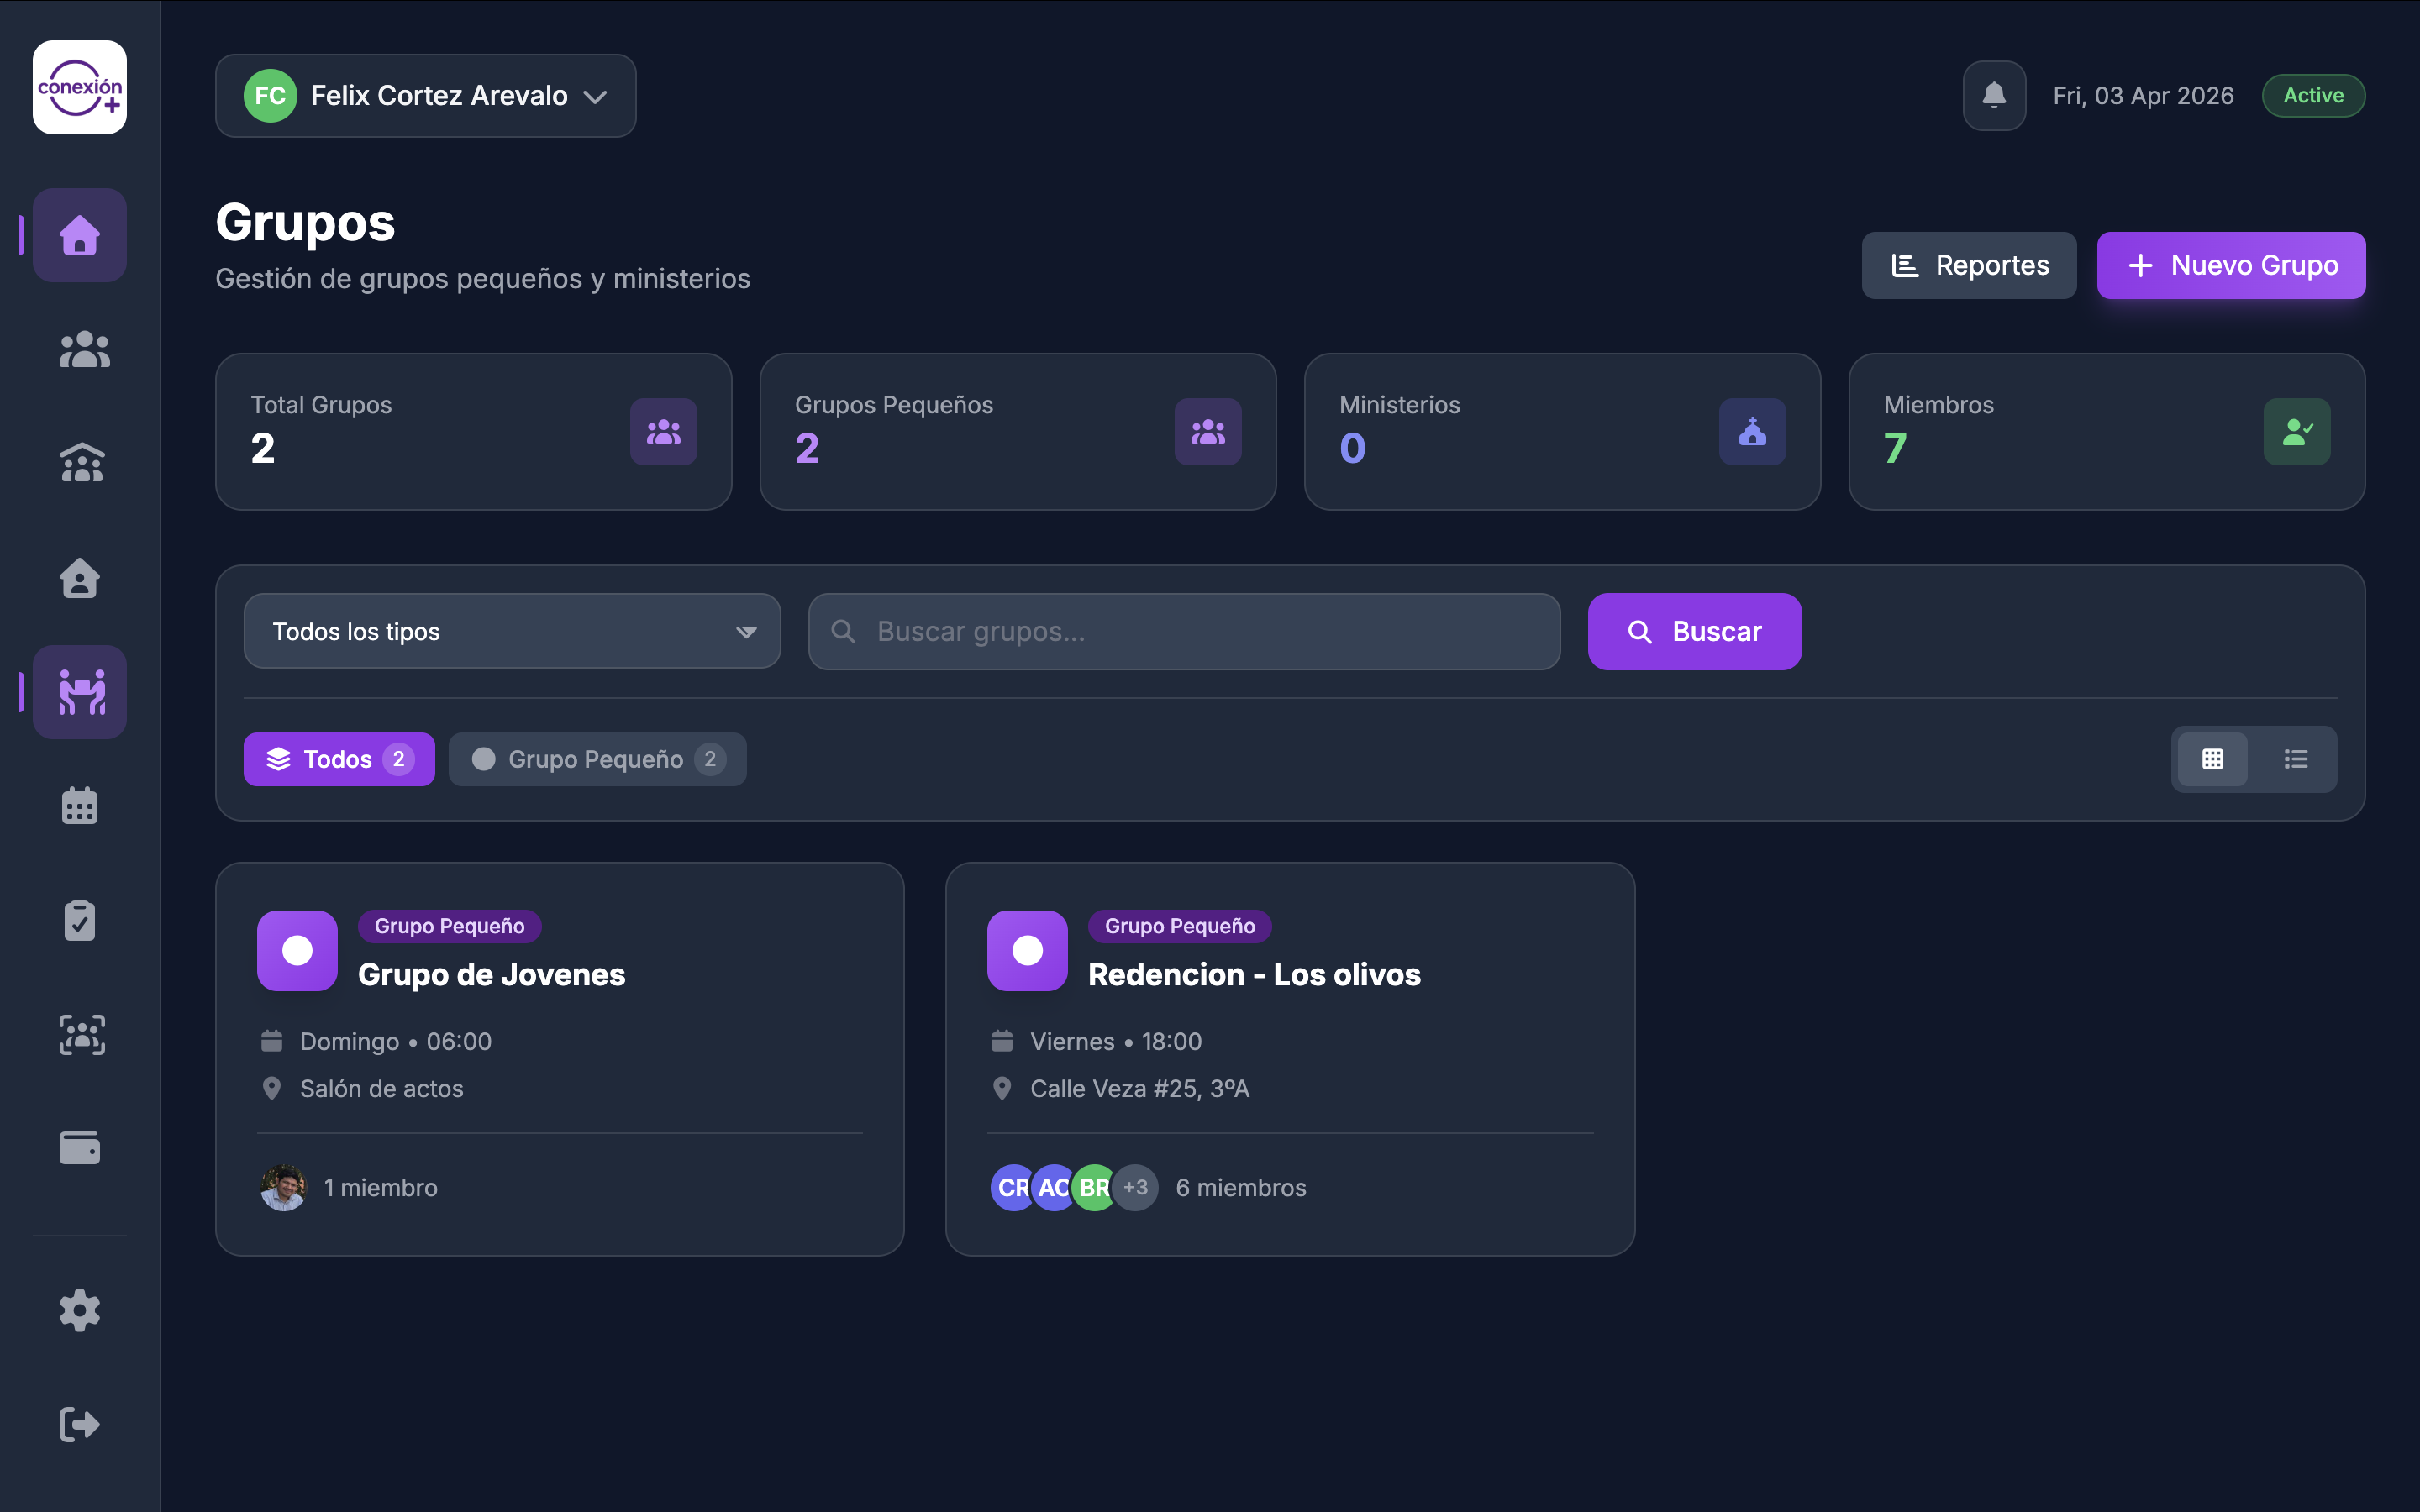Image resolution: width=2420 pixels, height=1512 pixels.
Task: Filter by Grupo Pequeño chip
Action: 597,759
